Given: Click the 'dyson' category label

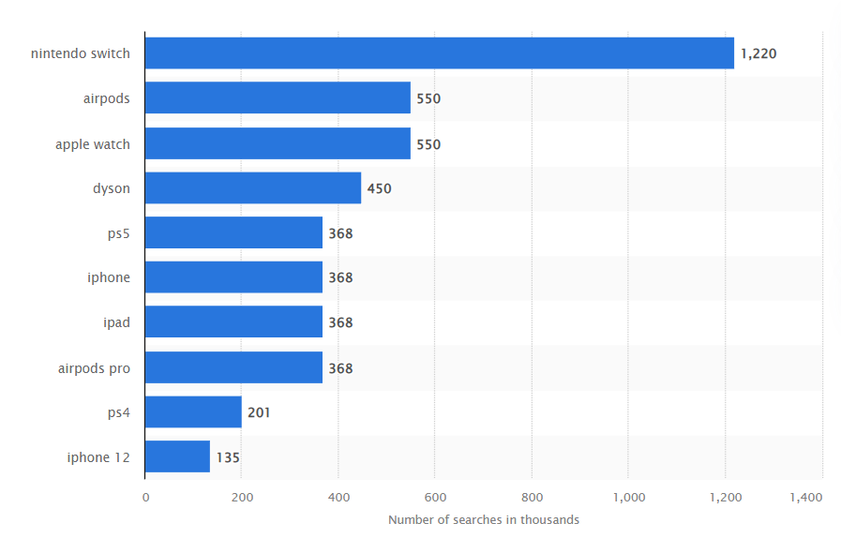Looking at the screenshot, I should (111, 188).
